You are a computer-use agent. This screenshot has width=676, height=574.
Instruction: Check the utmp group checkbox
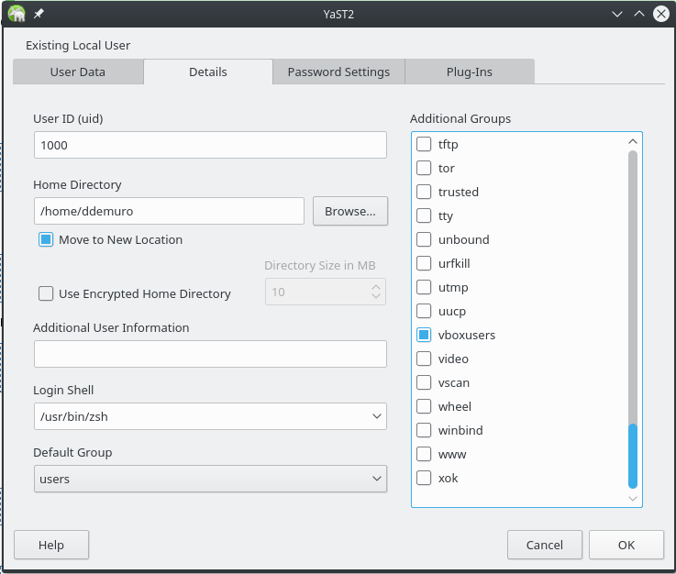424,287
